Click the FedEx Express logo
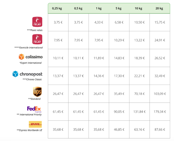This screenshot has width=174, height=141. (34, 109)
